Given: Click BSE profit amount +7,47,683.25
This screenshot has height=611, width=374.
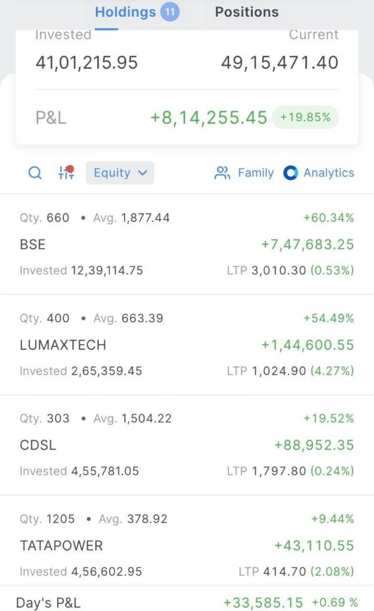Looking at the screenshot, I should click(x=307, y=245).
